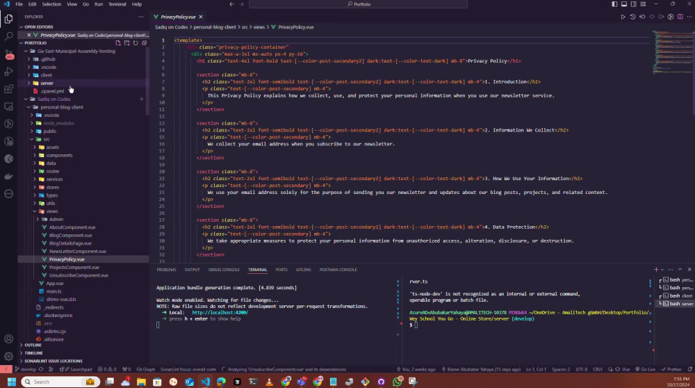
Task: Toggle Secondary Side Bar visibility
Action: [x=634, y=4]
